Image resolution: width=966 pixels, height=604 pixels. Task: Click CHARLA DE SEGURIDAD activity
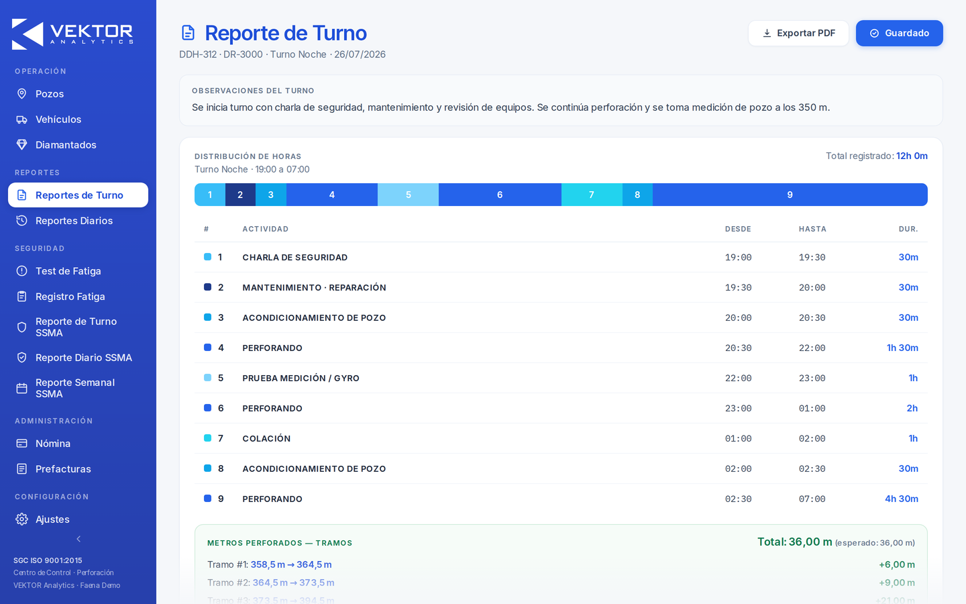click(295, 258)
